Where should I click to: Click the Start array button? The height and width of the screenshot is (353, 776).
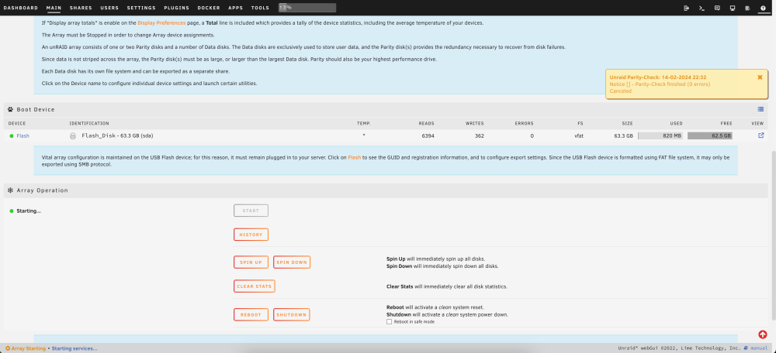tap(251, 211)
